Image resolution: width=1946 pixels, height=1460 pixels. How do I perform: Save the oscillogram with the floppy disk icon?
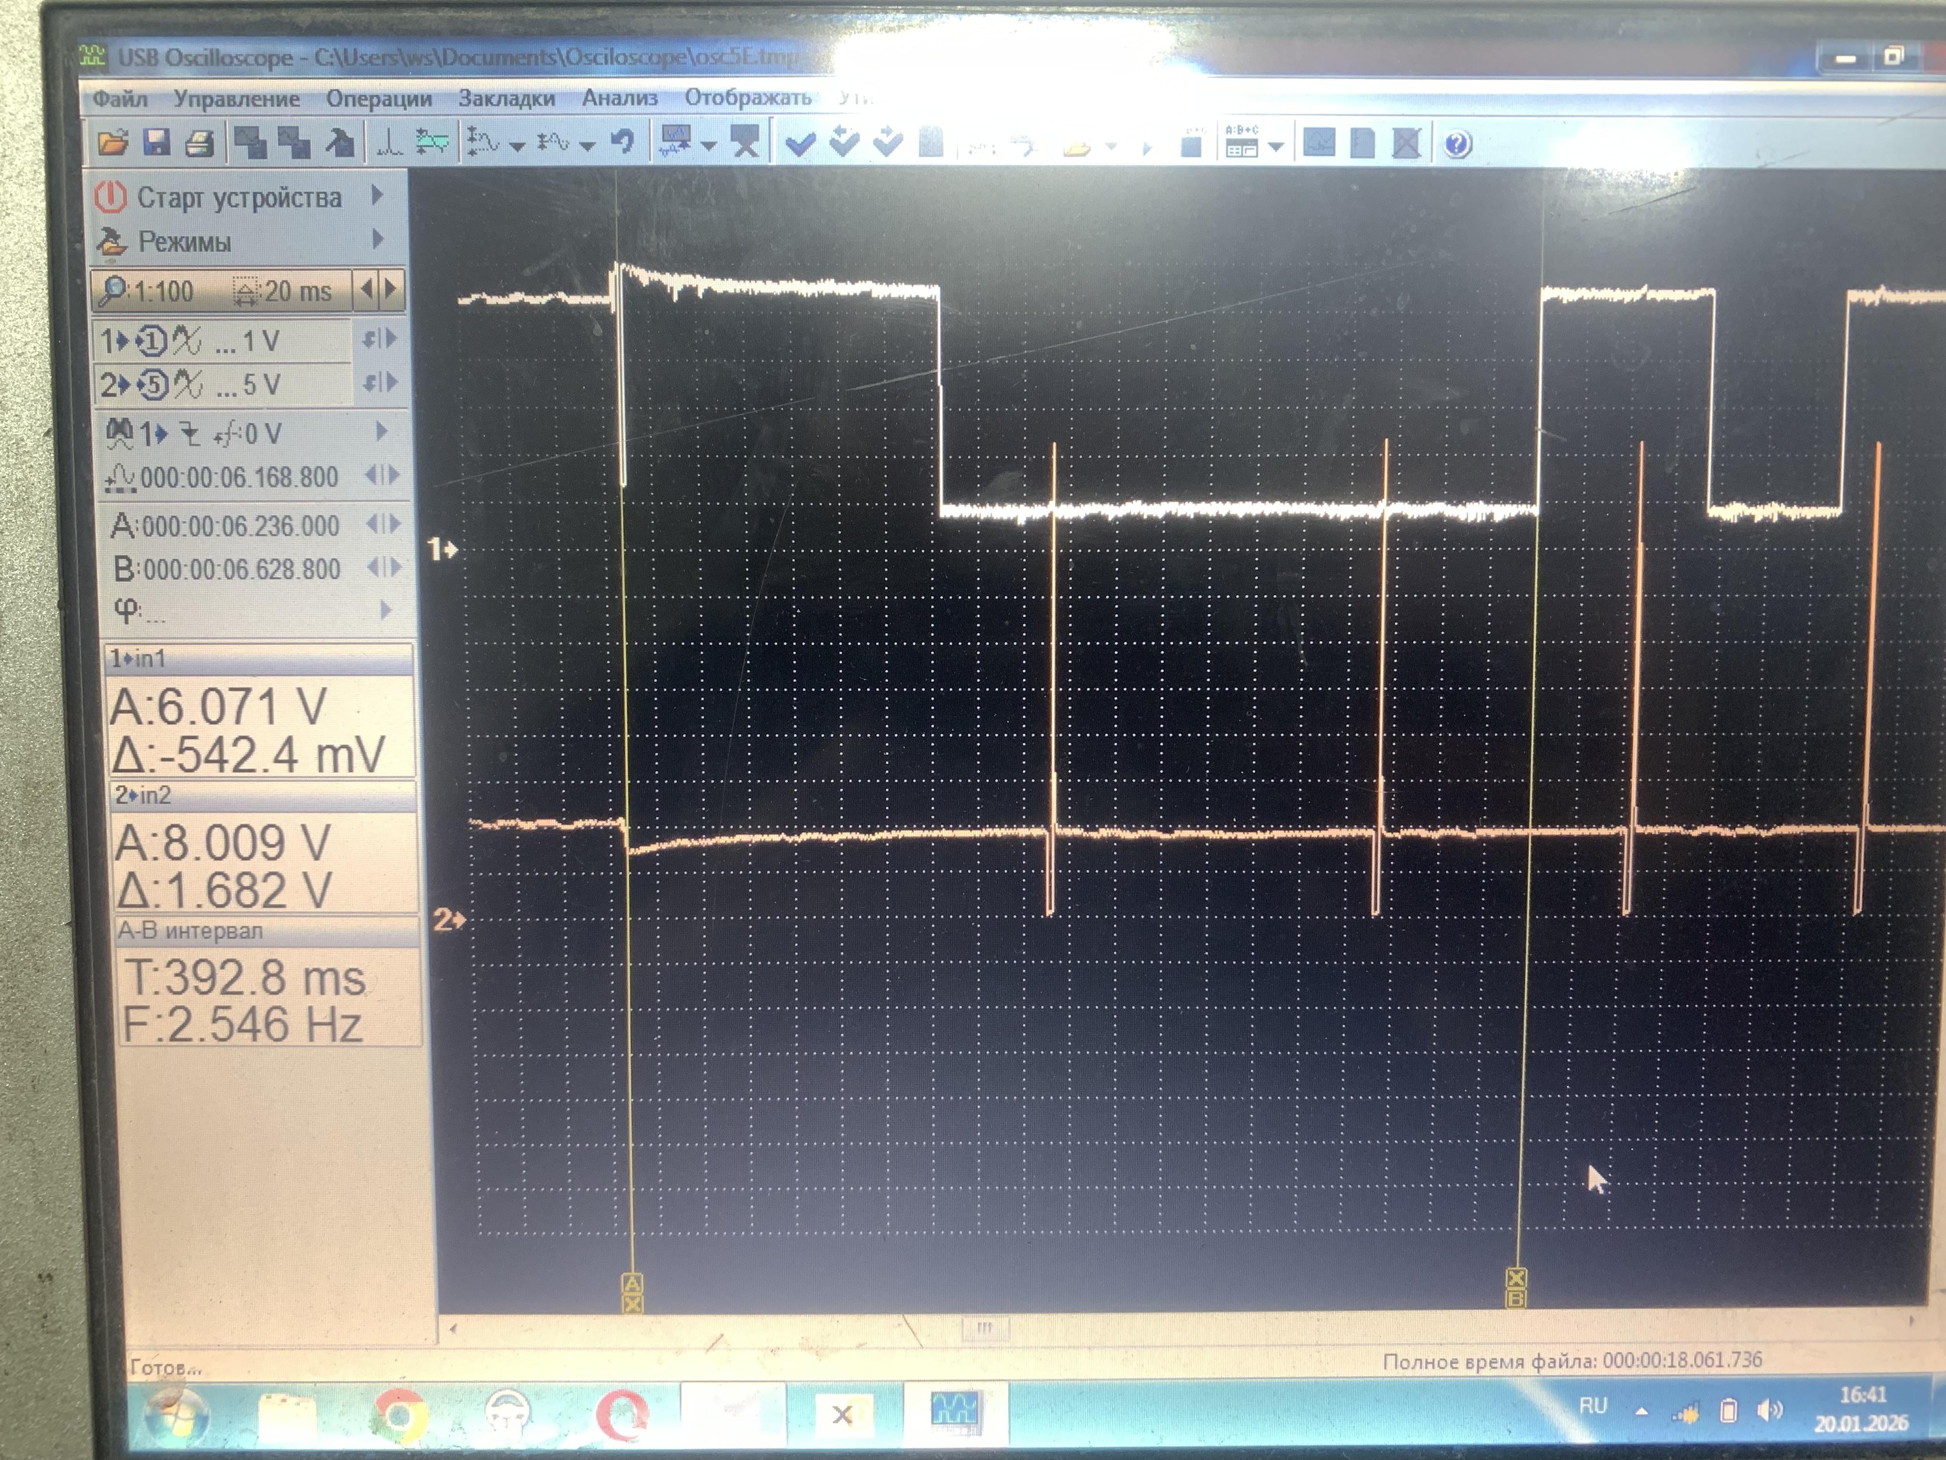(157, 141)
